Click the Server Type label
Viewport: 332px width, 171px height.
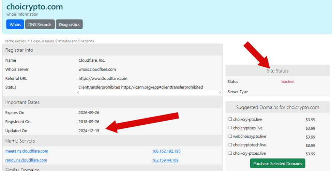pos(238,92)
